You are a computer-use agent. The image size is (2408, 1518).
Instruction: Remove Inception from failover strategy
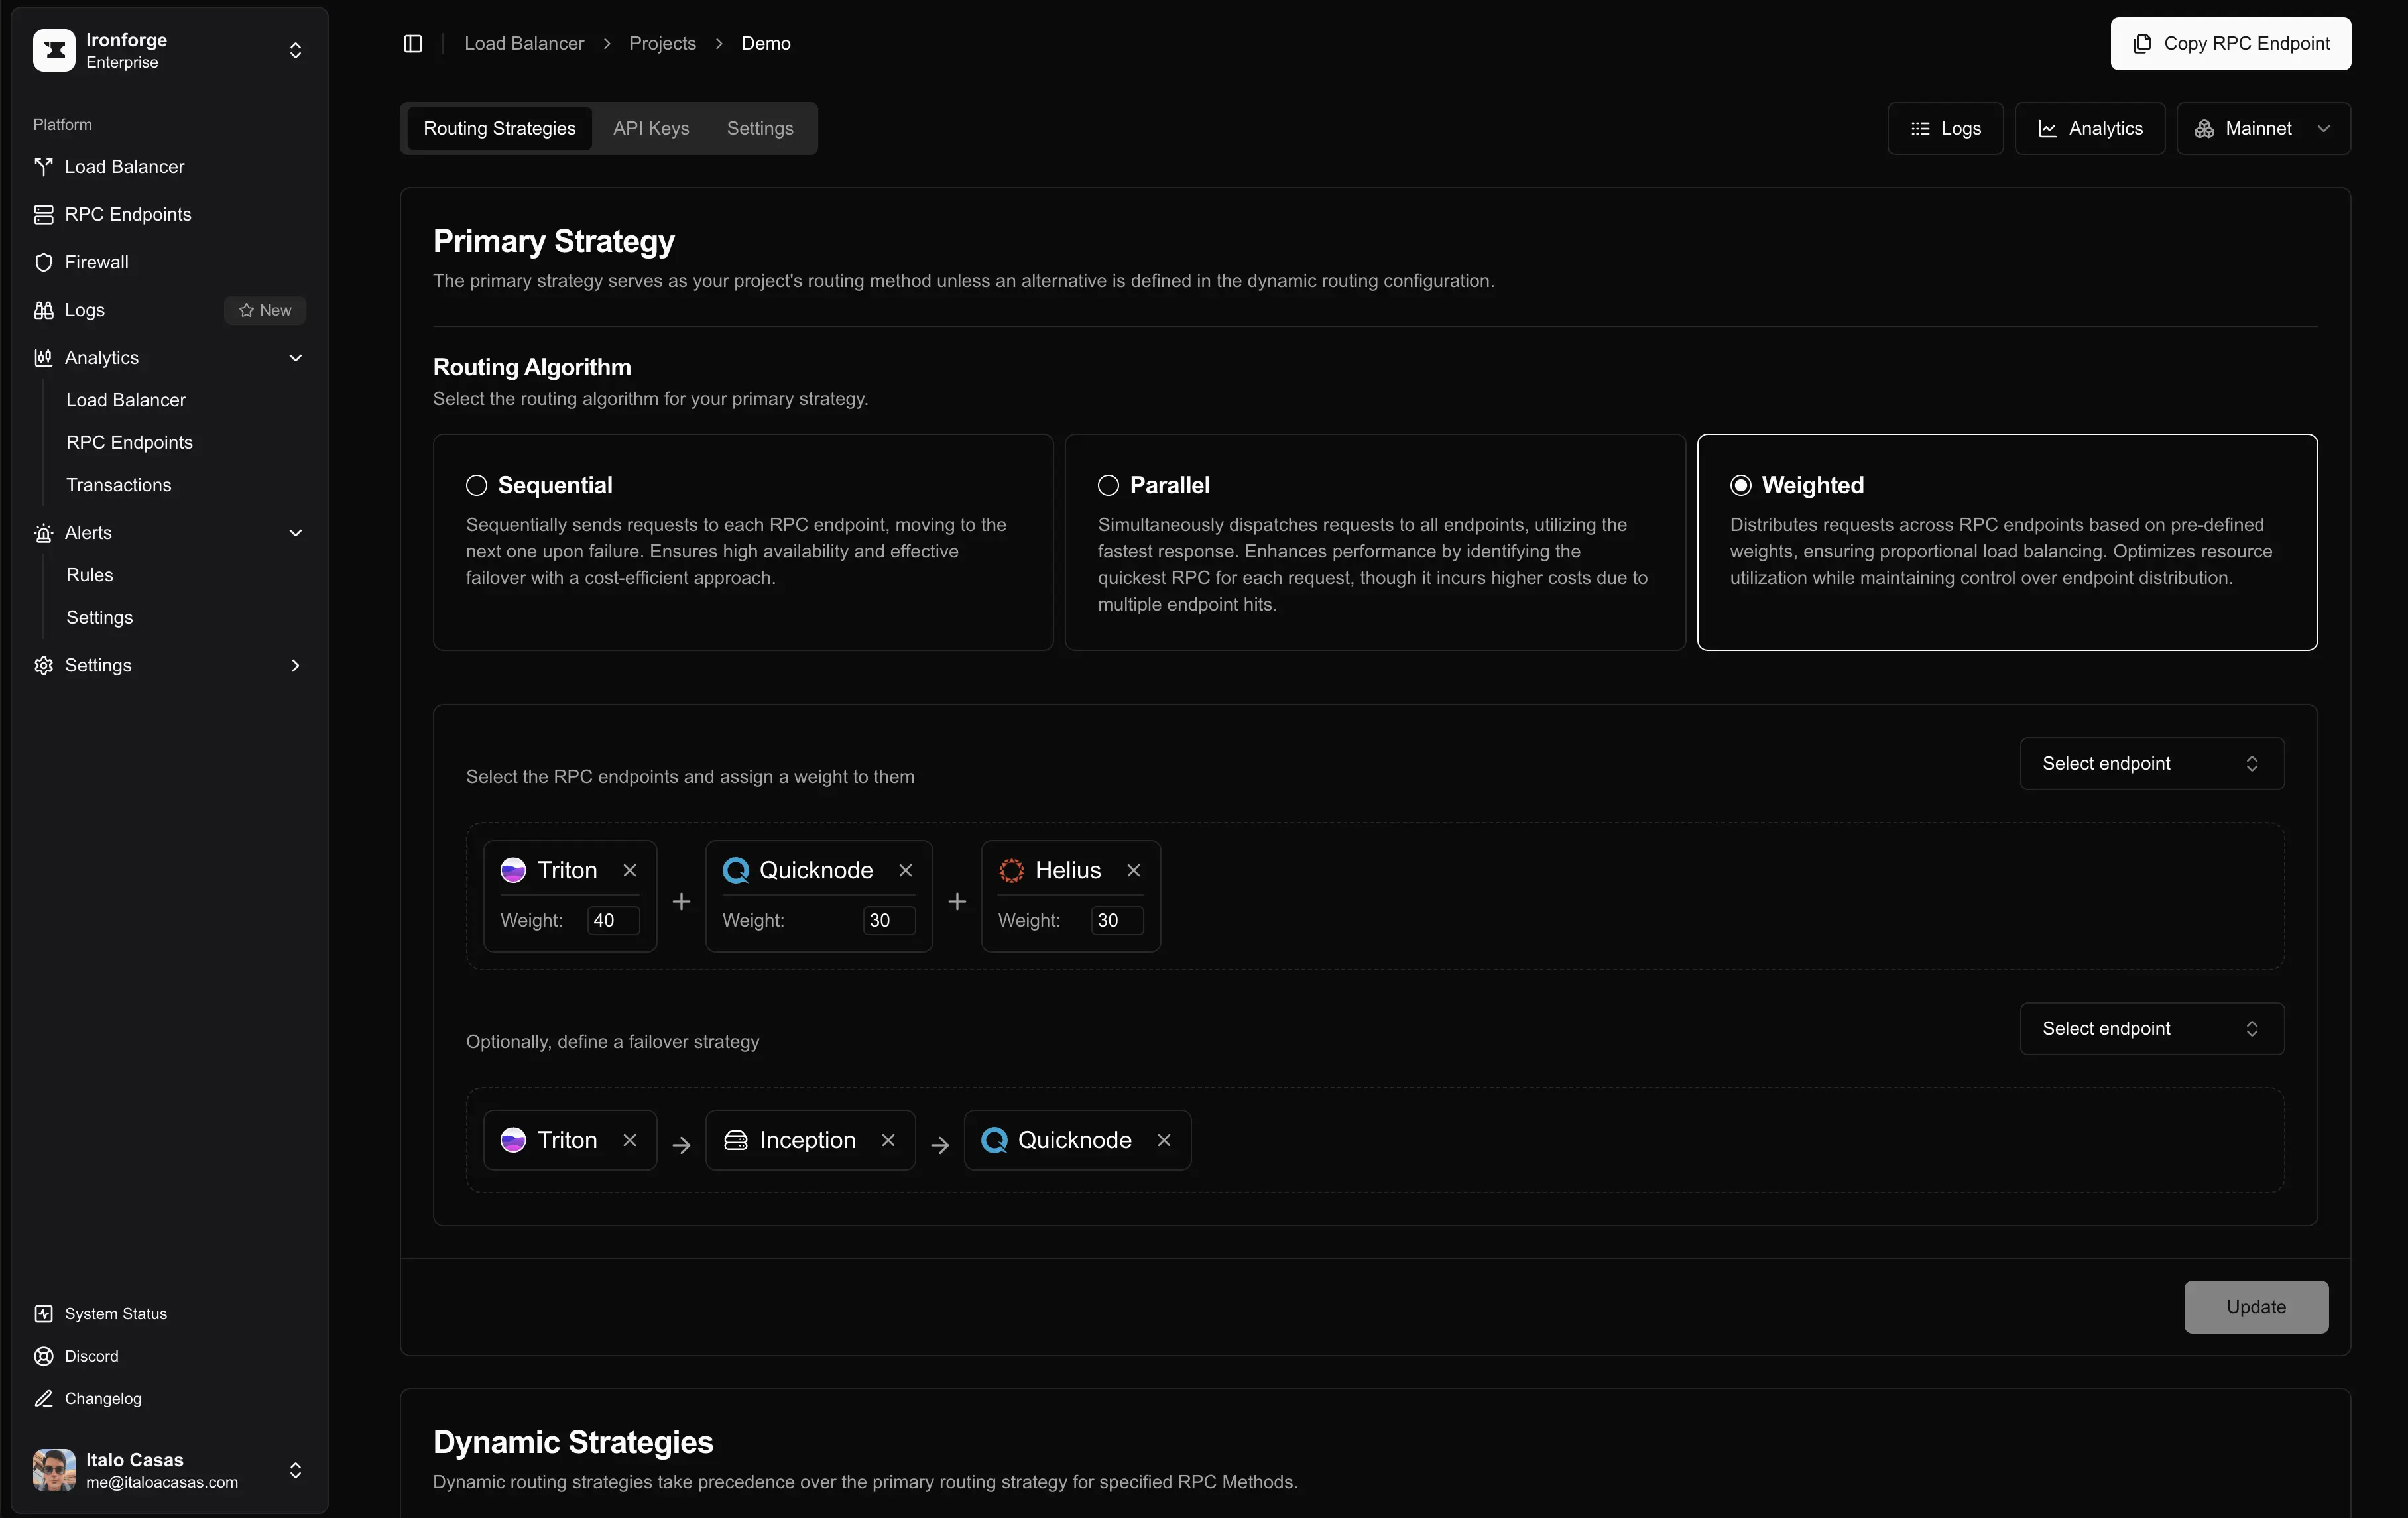888,1140
